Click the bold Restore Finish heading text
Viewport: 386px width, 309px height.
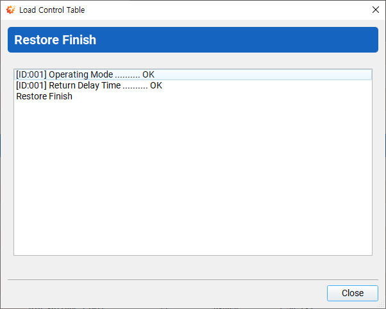pyautogui.click(x=55, y=40)
